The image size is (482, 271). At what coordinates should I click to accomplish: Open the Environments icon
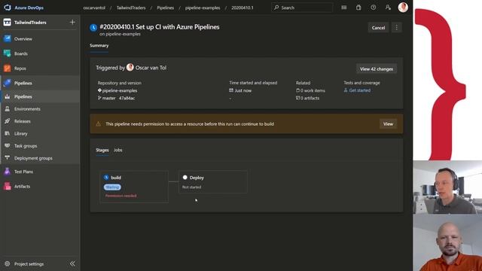(x=8, y=108)
